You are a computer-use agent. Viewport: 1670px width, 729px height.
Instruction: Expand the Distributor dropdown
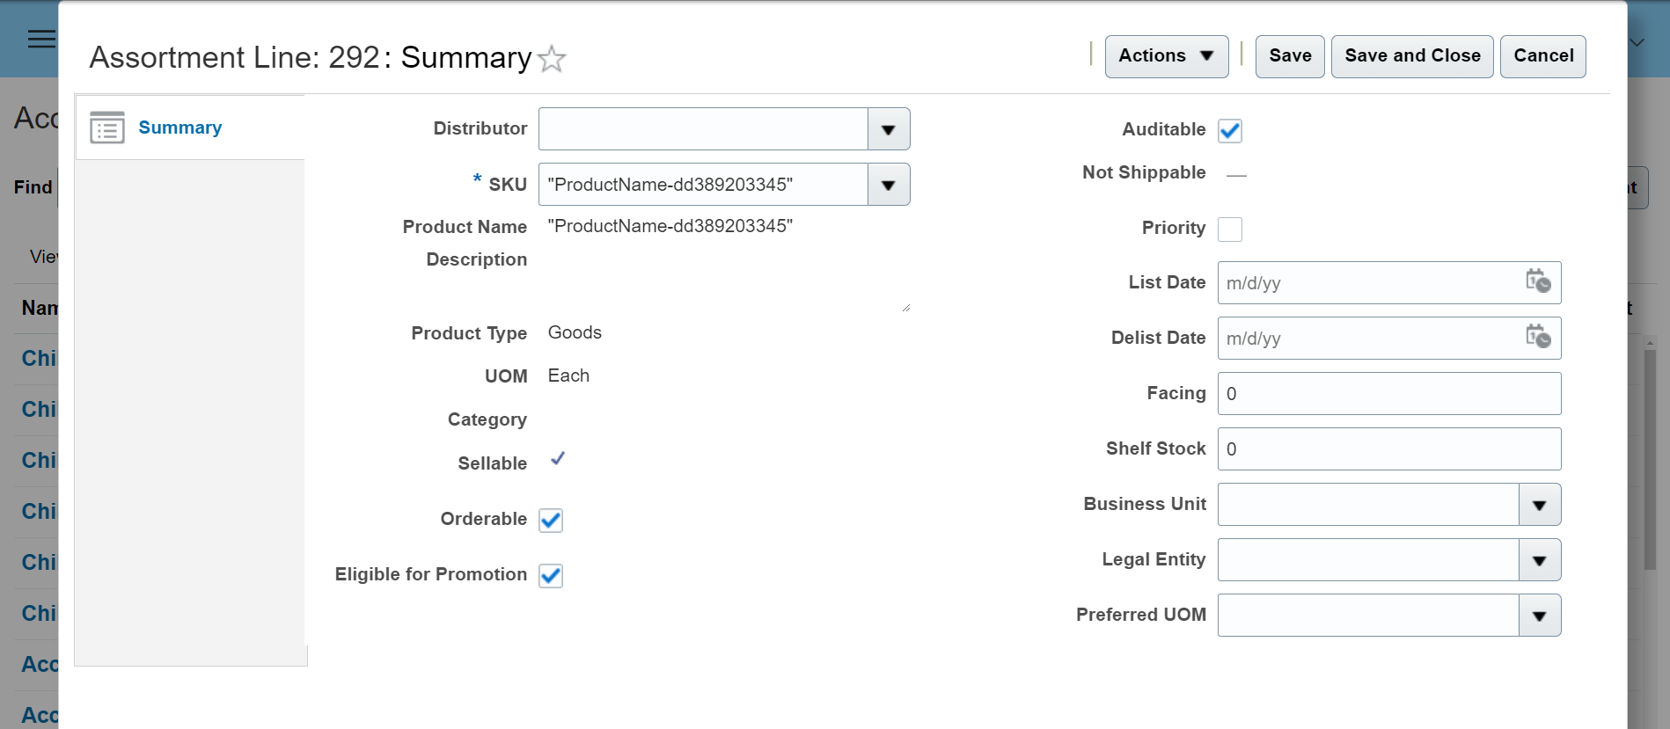[889, 130]
